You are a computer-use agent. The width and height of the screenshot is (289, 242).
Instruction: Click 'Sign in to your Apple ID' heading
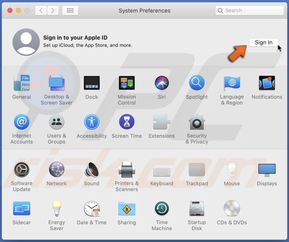75,38
